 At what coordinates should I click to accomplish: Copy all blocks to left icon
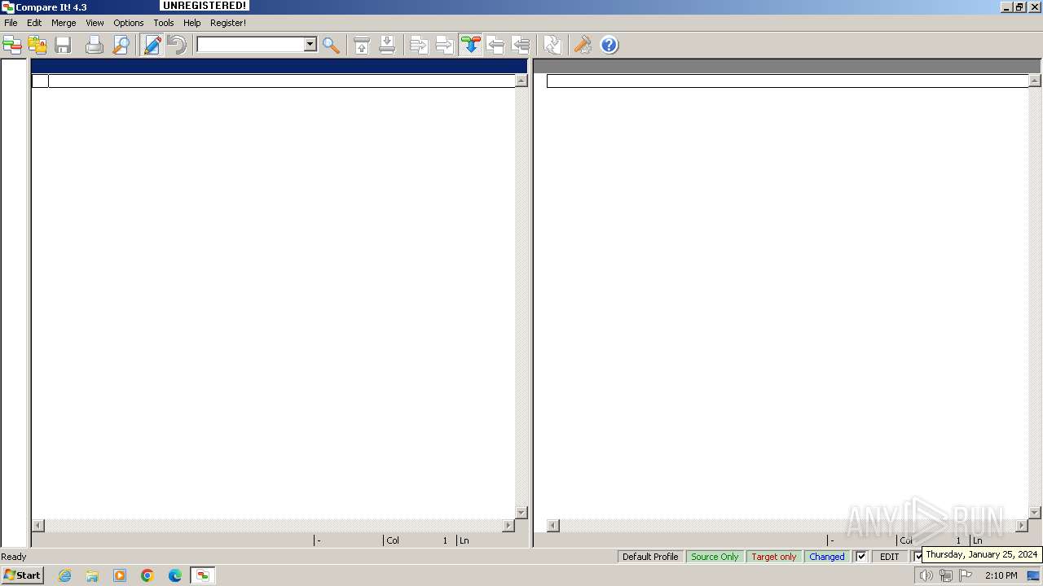(521, 45)
